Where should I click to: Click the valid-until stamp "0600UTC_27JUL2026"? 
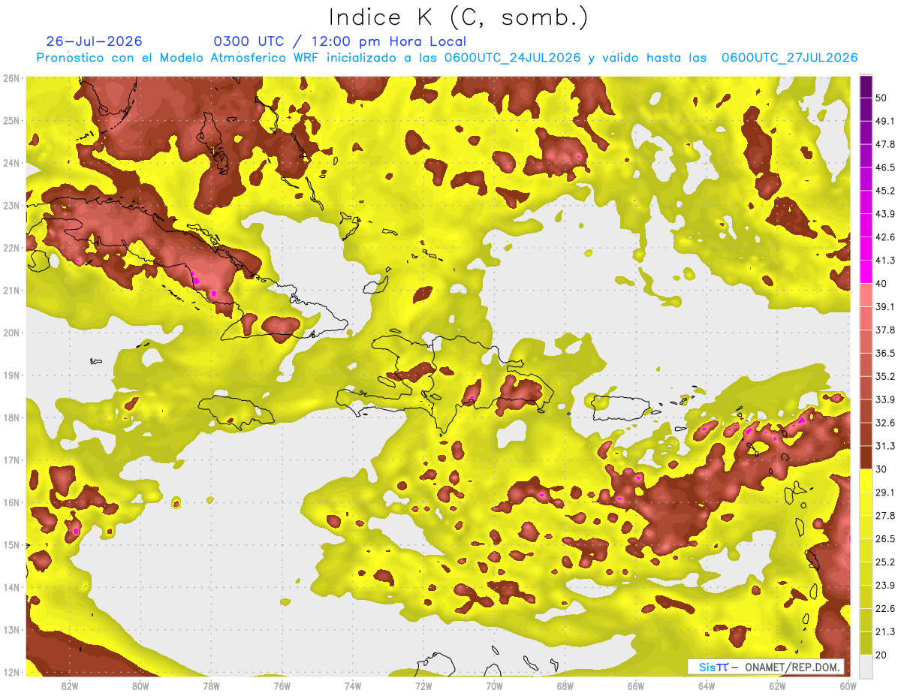790,58
